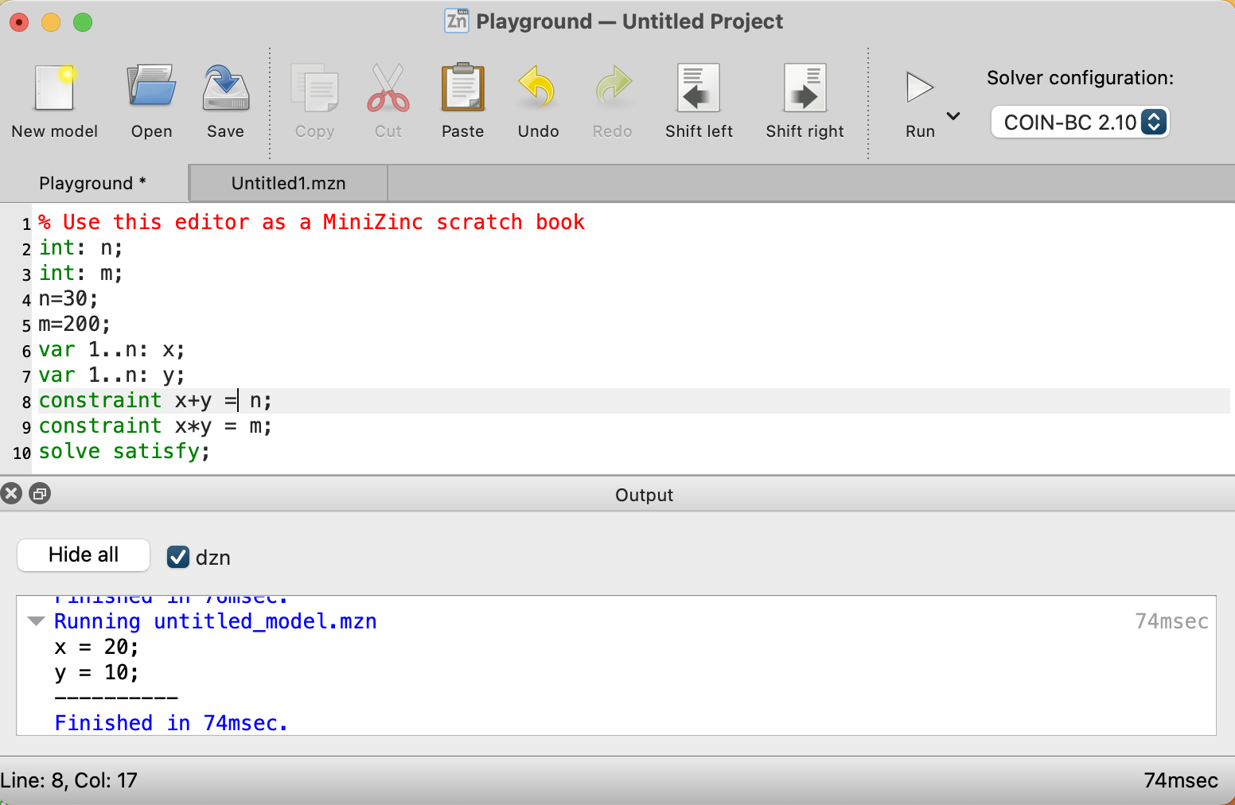Detach the Output panel with float icon
Viewport: 1235px width, 805px height.
[39, 494]
